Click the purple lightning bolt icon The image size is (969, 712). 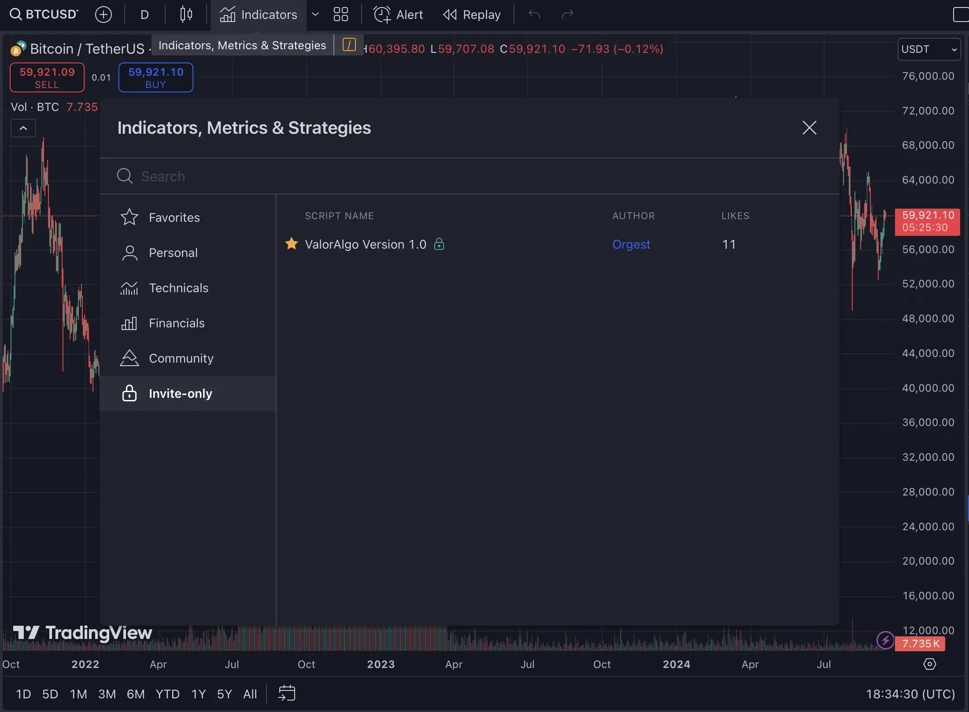tap(885, 640)
